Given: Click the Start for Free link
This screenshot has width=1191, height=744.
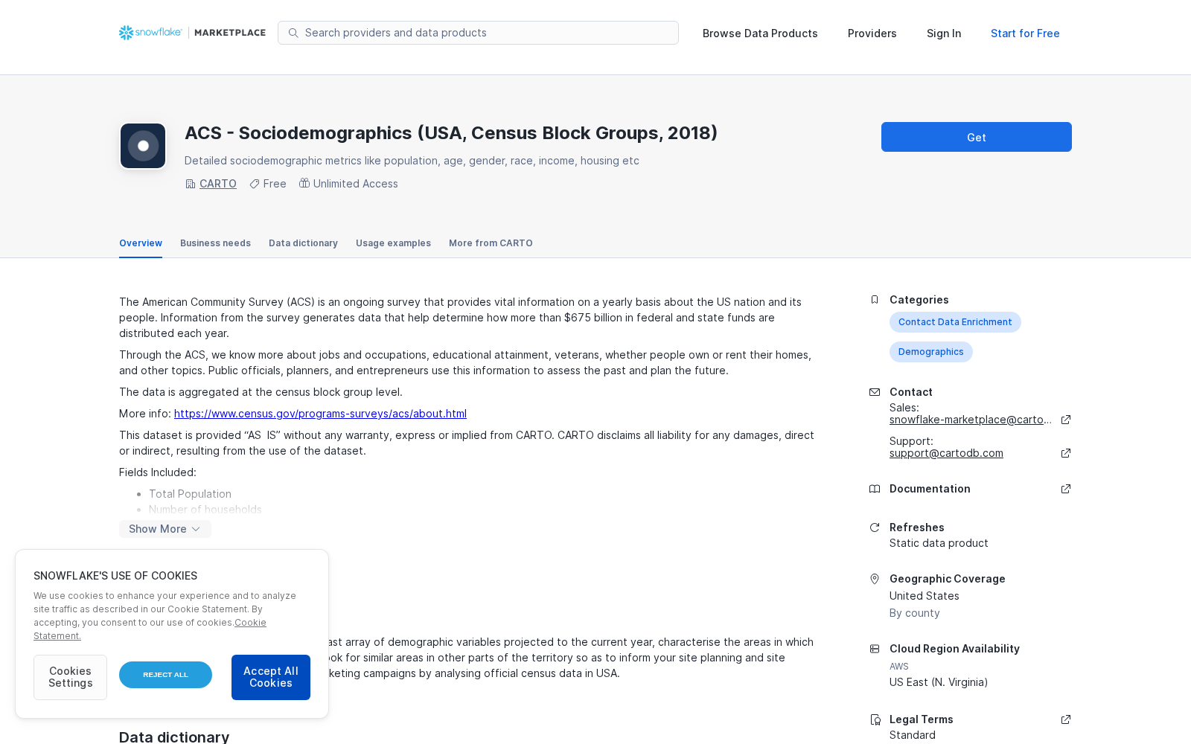Looking at the screenshot, I should [x=1025, y=33].
